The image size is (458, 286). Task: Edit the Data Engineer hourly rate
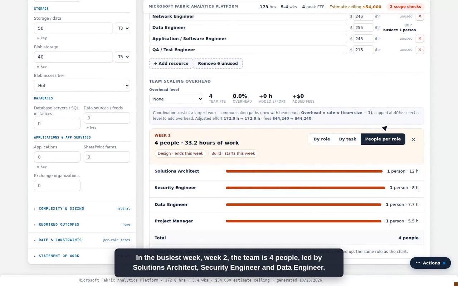363,28
